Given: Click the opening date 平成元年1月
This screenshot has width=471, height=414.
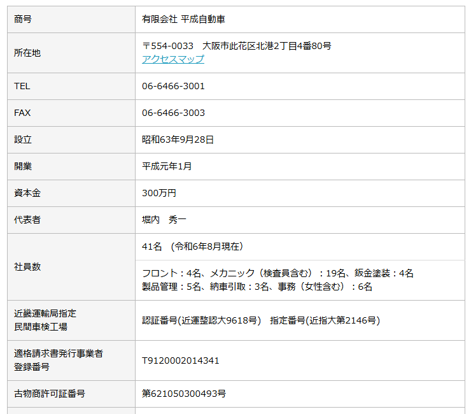Looking at the screenshot, I should point(167,166).
